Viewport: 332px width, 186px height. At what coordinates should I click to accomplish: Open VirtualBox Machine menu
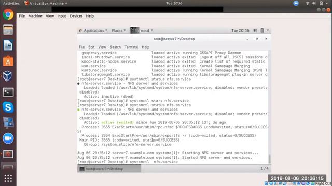tap(35, 16)
